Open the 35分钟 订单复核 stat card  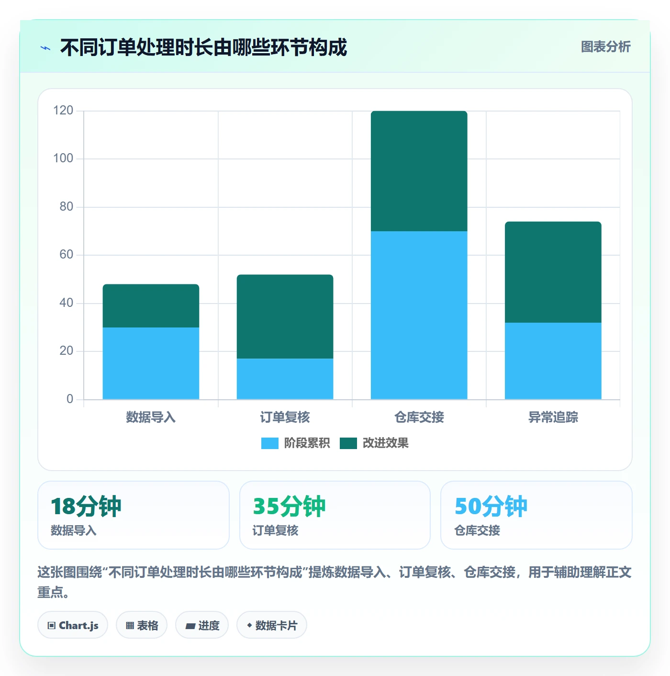pos(335,515)
